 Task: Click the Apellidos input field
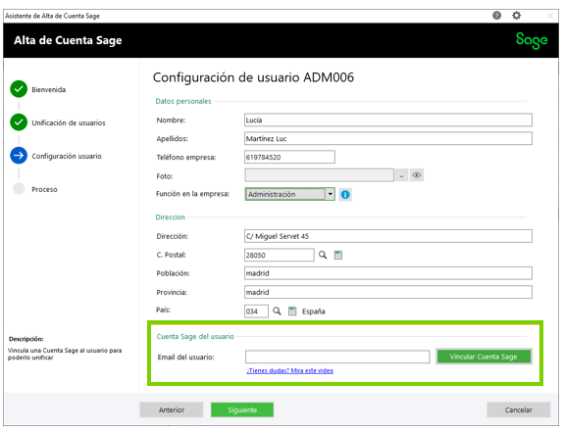point(388,139)
